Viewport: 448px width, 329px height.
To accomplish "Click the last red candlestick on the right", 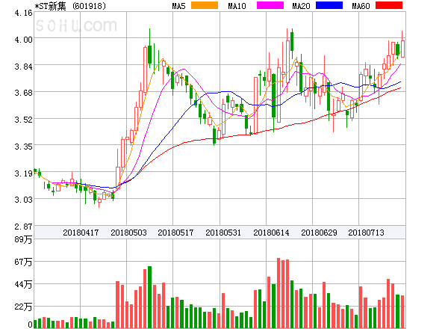I will coord(402,49).
